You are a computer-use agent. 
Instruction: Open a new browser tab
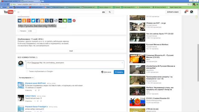pyautogui.click(x=43, y=1)
